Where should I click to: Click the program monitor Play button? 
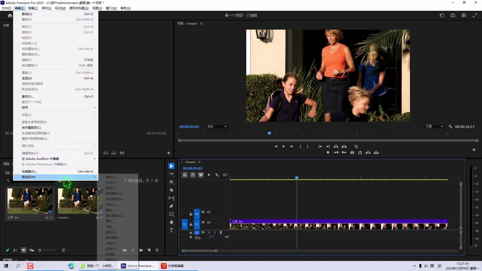284,146
